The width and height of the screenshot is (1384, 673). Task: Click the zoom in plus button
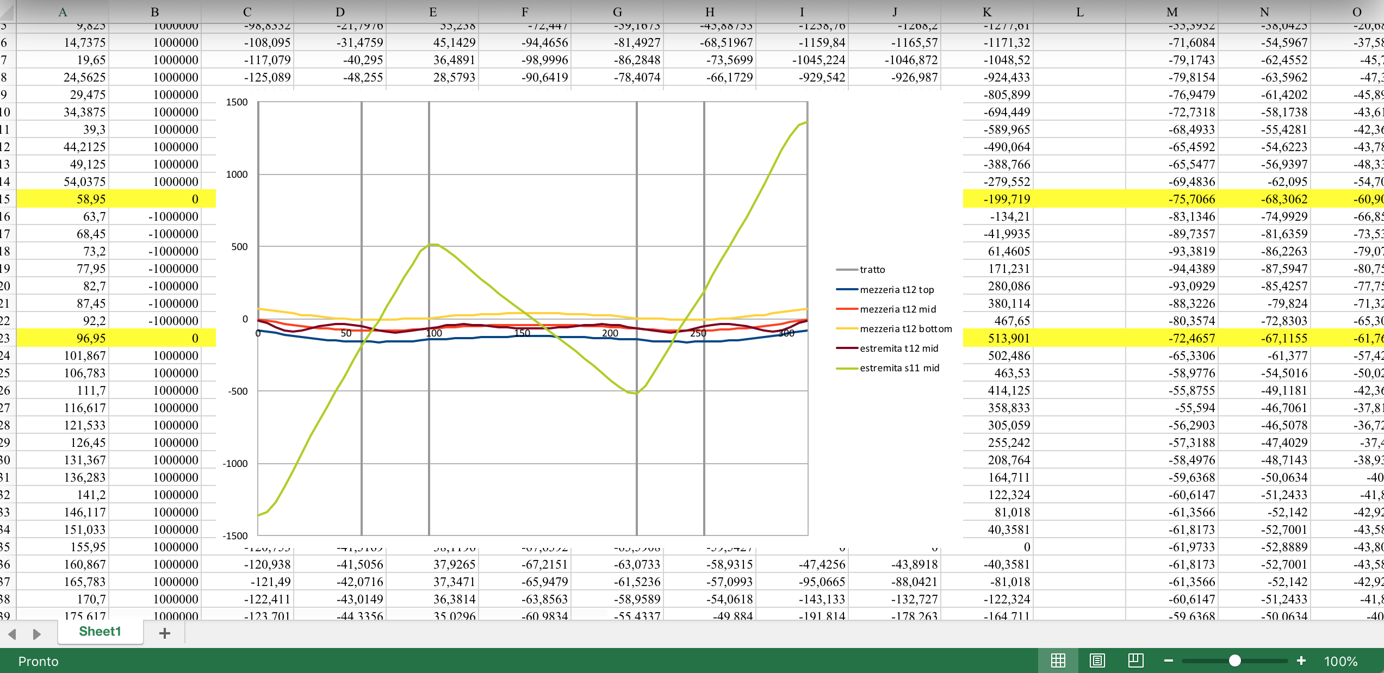[1301, 660]
